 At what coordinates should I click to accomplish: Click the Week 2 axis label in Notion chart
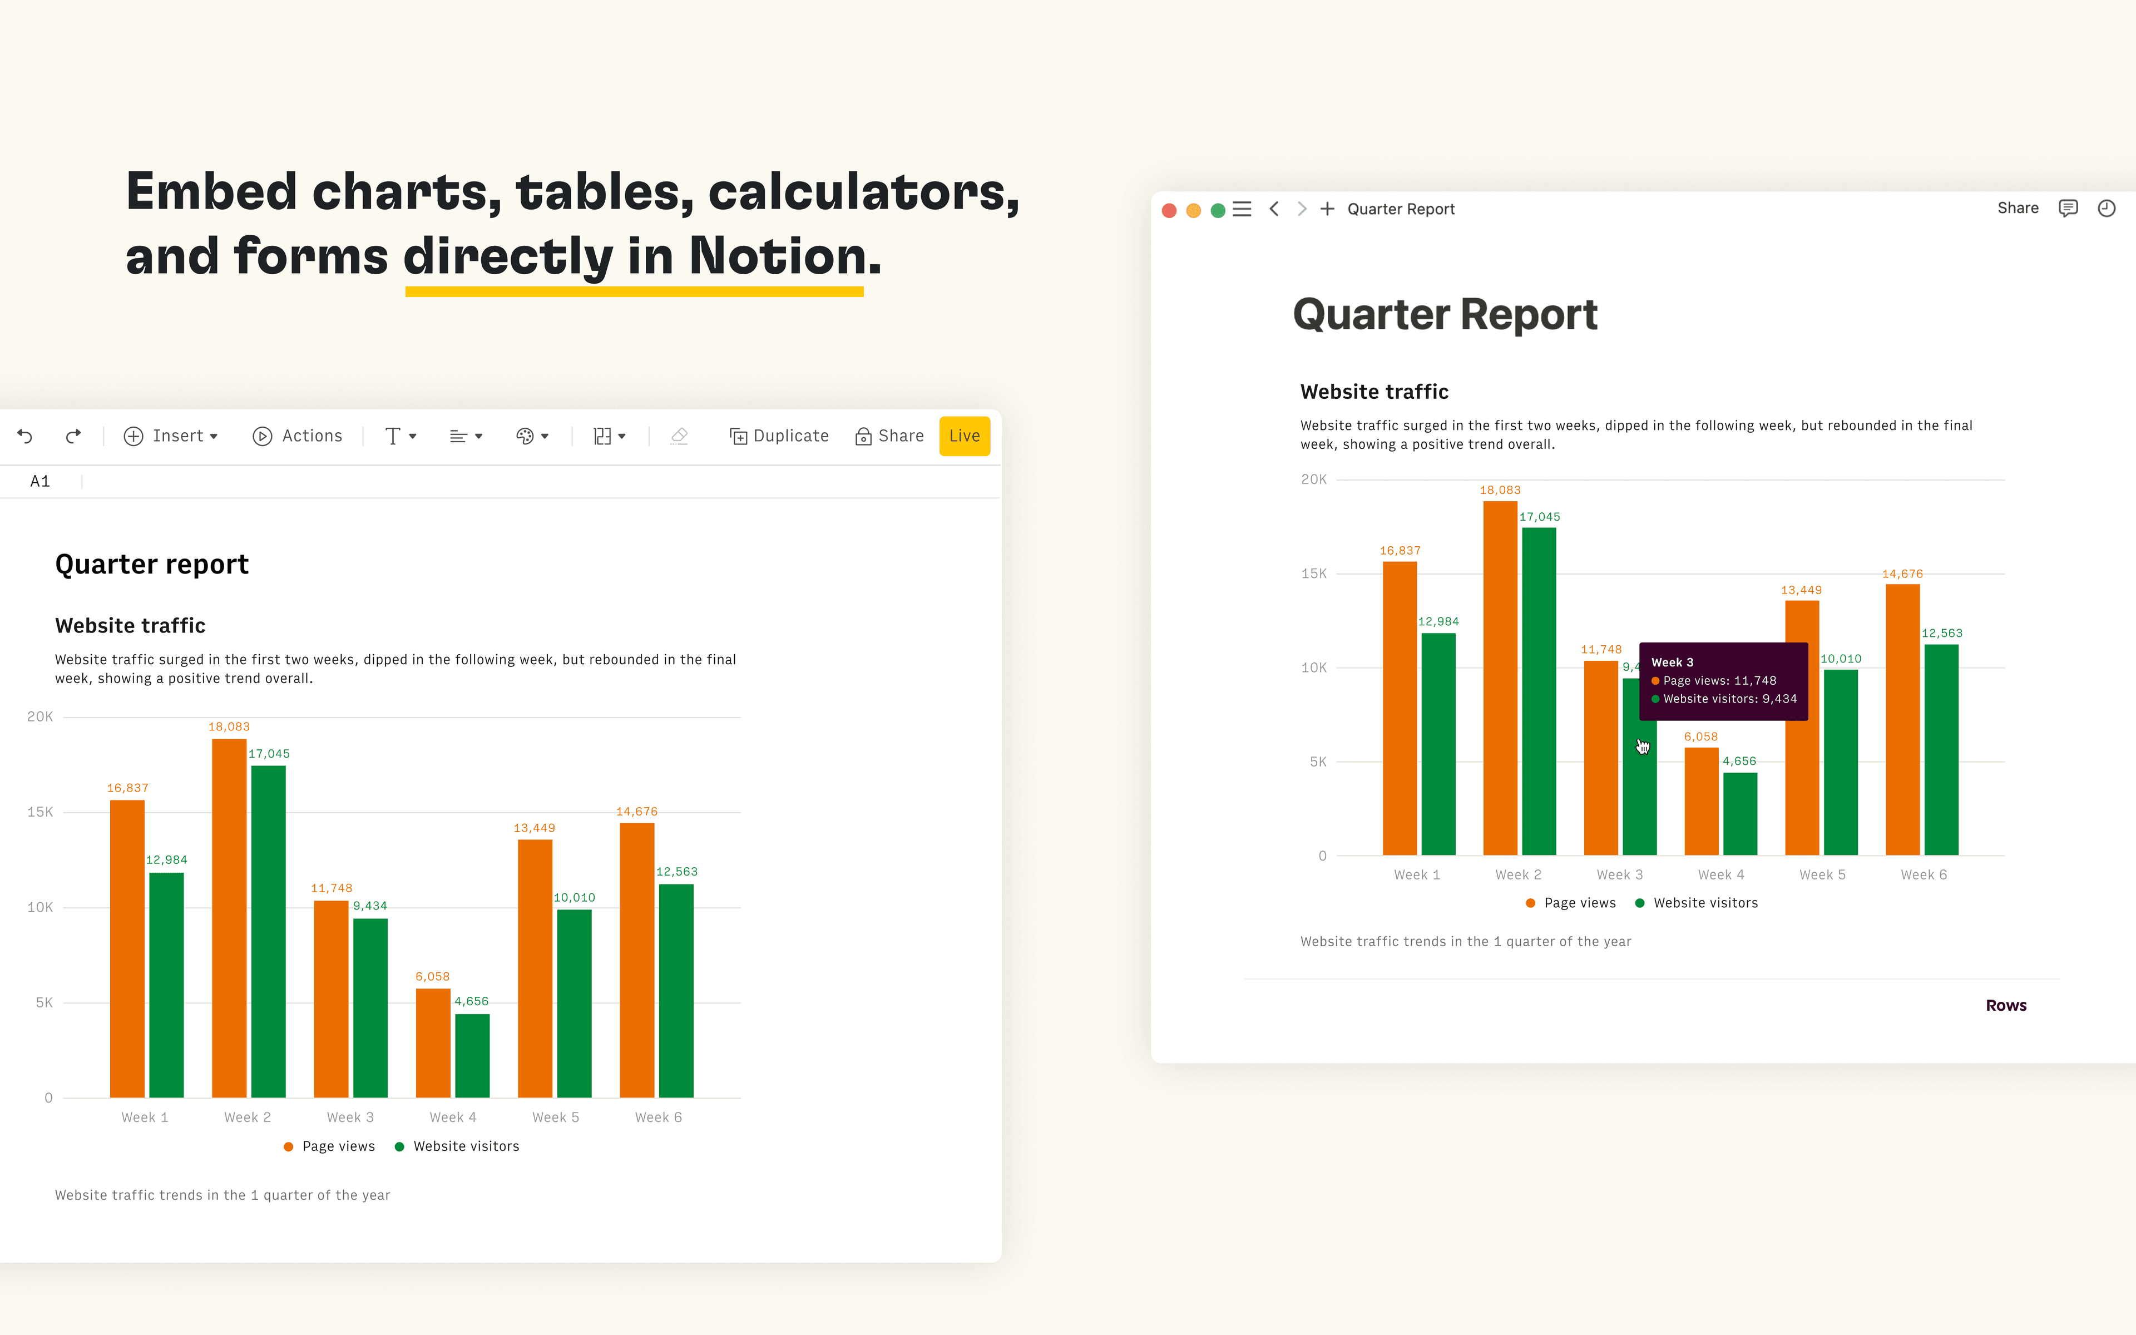coord(1518,875)
